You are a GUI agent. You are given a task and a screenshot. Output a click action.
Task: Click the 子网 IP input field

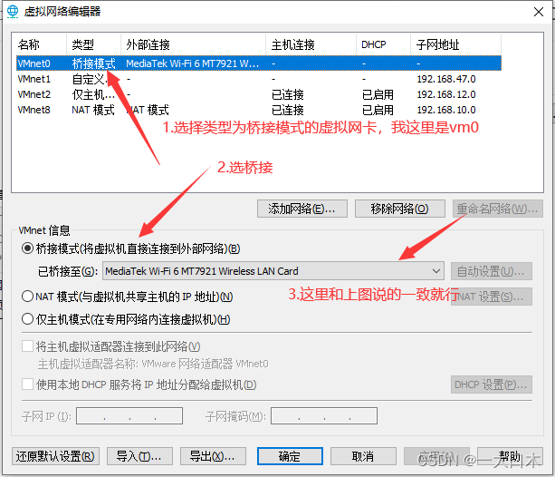pyautogui.click(x=129, y=415)
